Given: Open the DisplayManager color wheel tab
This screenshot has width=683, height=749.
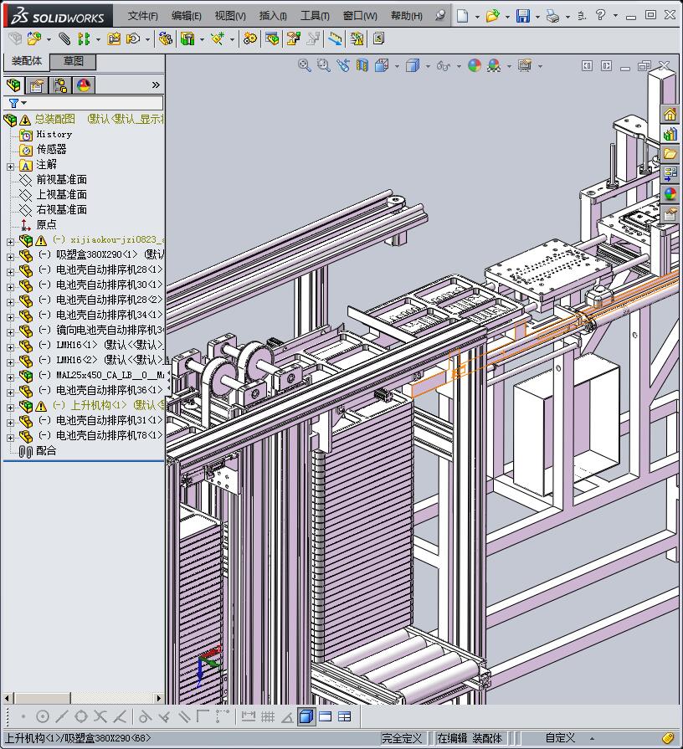Looking at the screenshot, I should click(x=84, y=85).
